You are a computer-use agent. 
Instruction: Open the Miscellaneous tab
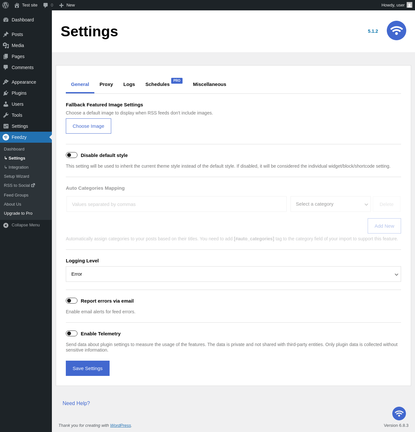click(209, 84)
